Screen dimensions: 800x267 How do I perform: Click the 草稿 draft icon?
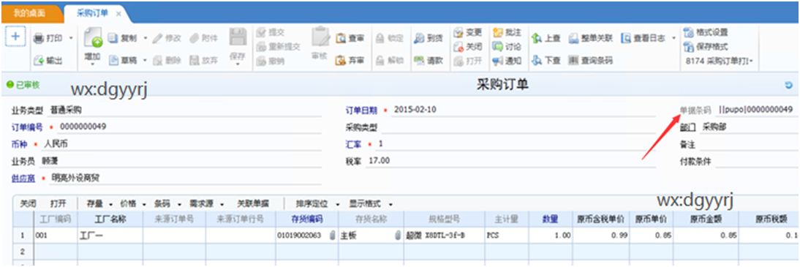coord(113,61)
